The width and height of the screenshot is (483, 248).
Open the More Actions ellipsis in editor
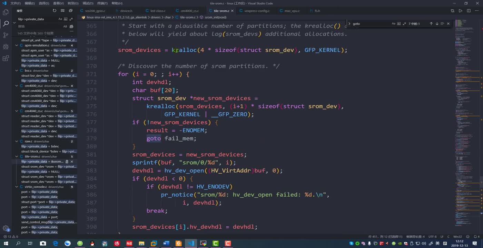[476, 11]
